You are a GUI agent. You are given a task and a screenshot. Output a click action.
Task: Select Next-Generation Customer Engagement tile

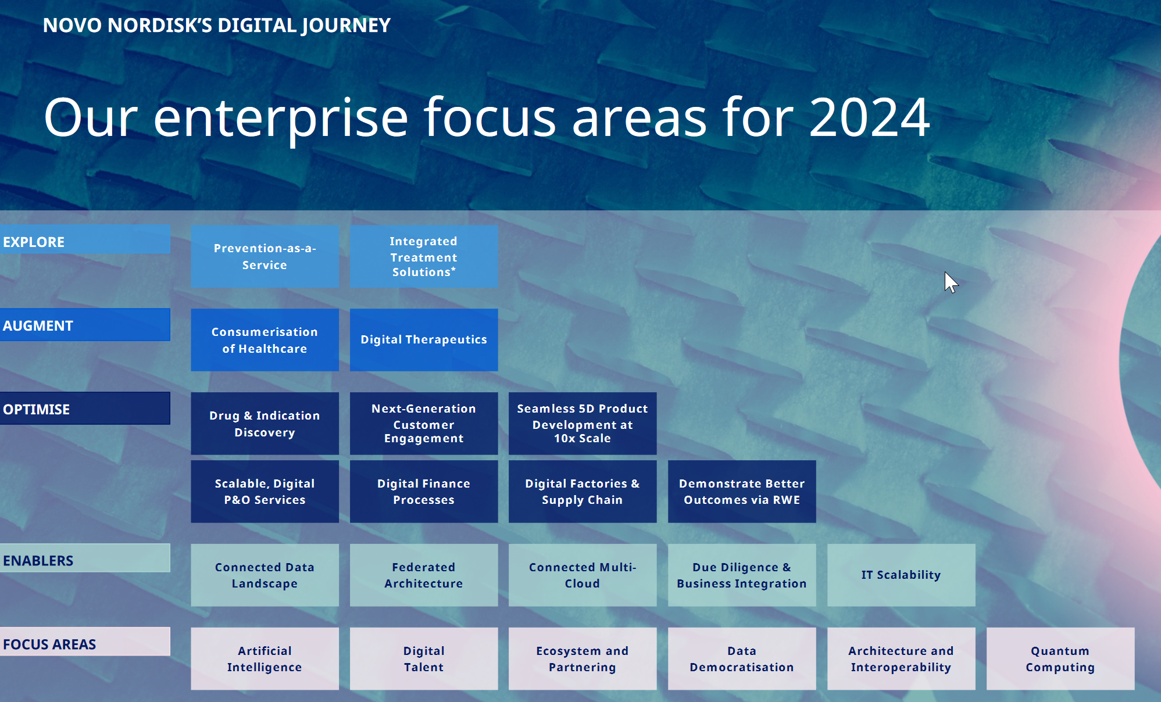(x=423, y=424)
